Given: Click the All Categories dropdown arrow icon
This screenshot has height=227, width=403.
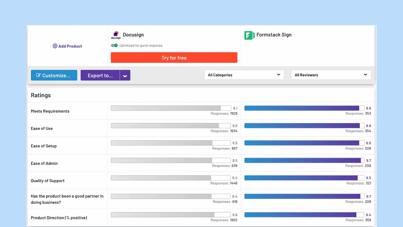Looking at the screenshot, I should pyautogui.click(x=278, y=75).
